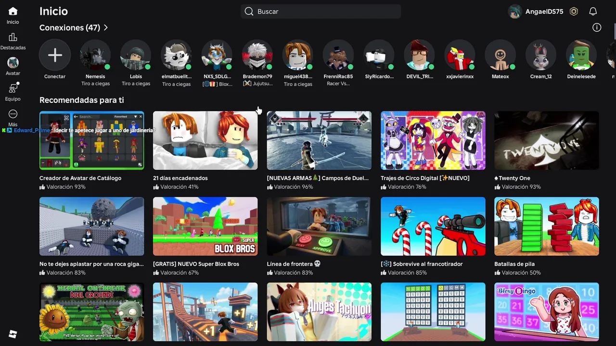Open Deinelesede friend avatar
616x346 pixels.
(581, 55)
